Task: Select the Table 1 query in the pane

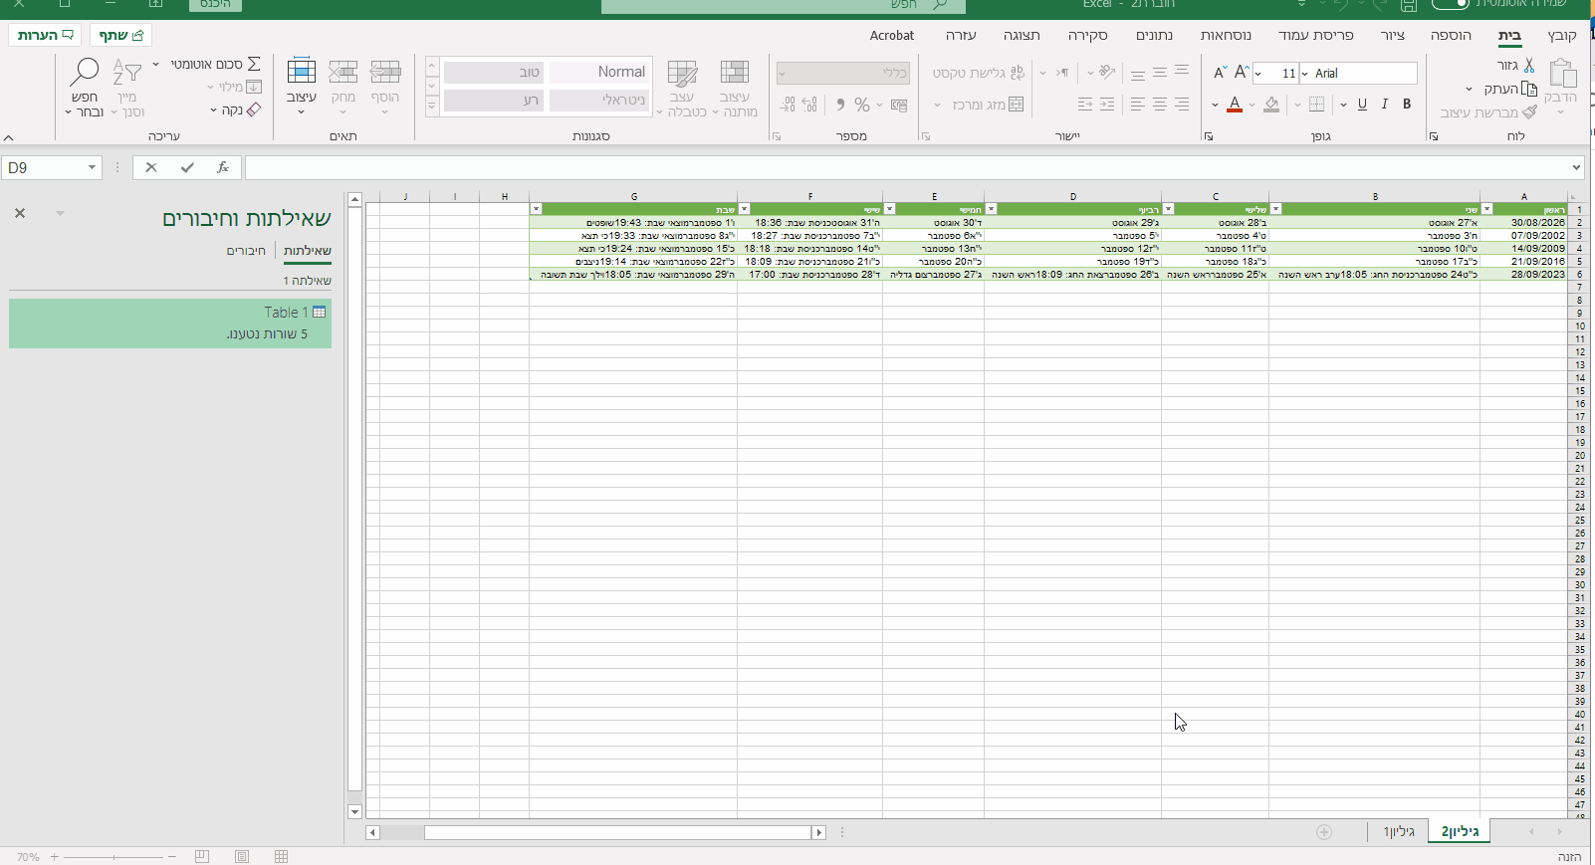Action: (170, 323)
